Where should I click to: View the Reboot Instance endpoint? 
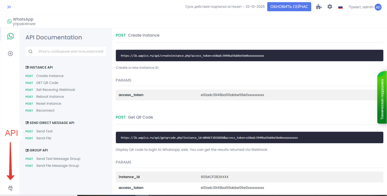[x=49, y=96]
